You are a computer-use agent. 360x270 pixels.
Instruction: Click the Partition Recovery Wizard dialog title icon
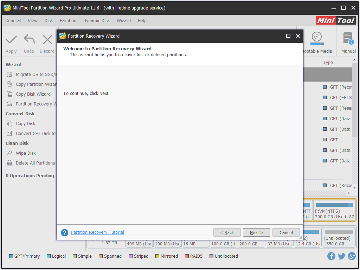click(x=62, y=36)
